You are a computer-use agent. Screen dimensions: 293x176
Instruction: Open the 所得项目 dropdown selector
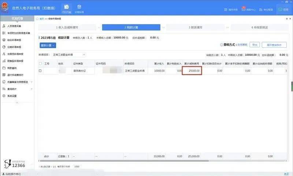pos(68,55)
